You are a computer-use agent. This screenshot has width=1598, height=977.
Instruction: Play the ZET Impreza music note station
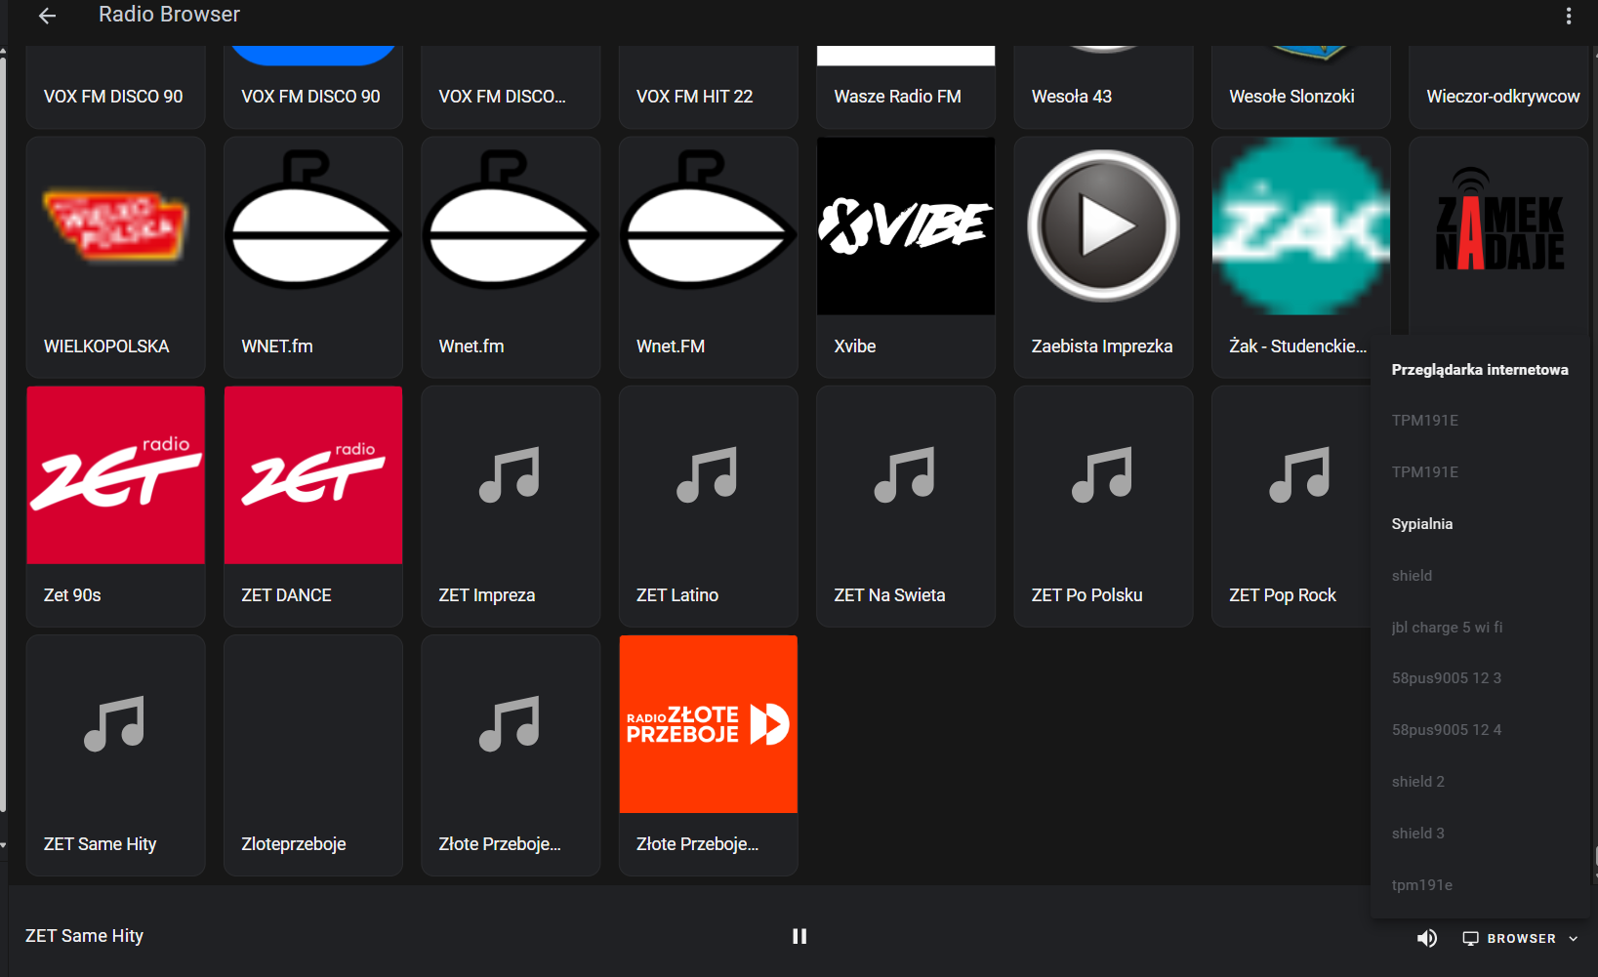pos(511,506)
